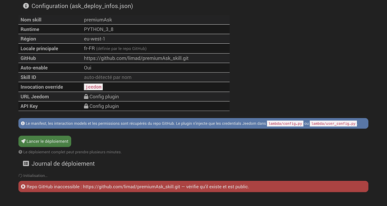Click the Runtime row label
This screenshot has height=206, width=387.
click(30, 29)
